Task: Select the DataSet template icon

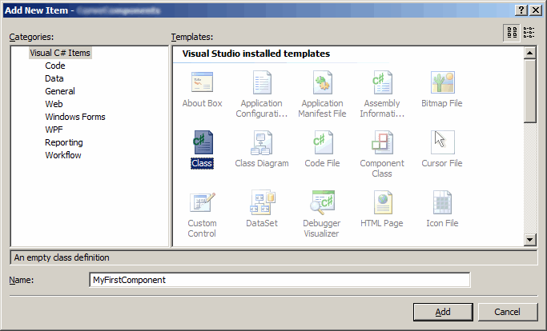Action: point(261,204)
